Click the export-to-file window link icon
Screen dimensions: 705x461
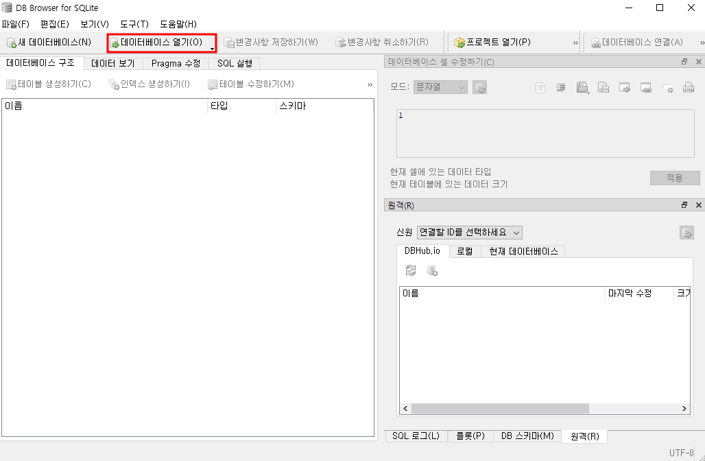tap(645, 88)
